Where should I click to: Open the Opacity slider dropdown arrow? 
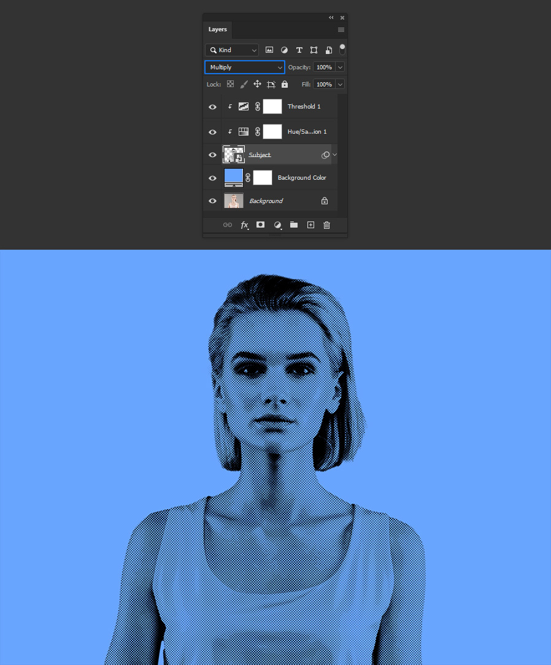340,67
